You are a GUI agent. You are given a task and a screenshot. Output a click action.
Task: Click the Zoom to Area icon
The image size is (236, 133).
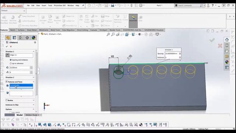[x=113, y=34]
